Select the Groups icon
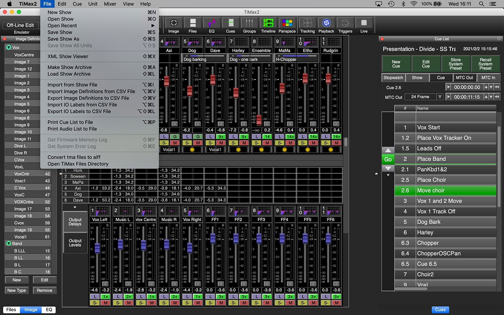This screenshot has width=504, height=315. pos(249,23)
